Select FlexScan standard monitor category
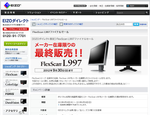 coord(16,73)
